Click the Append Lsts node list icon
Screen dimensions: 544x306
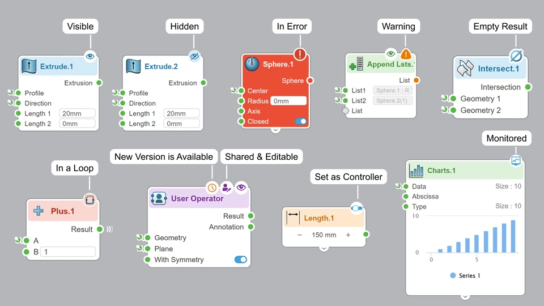(356, 64)
